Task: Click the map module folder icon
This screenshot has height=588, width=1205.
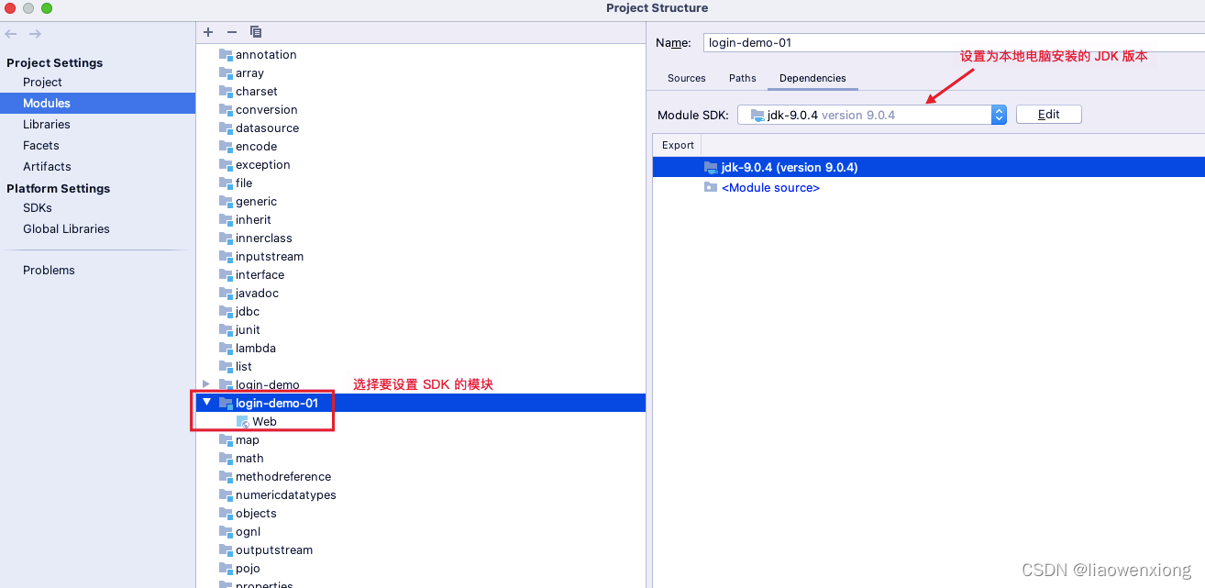Action: (226, 440)
